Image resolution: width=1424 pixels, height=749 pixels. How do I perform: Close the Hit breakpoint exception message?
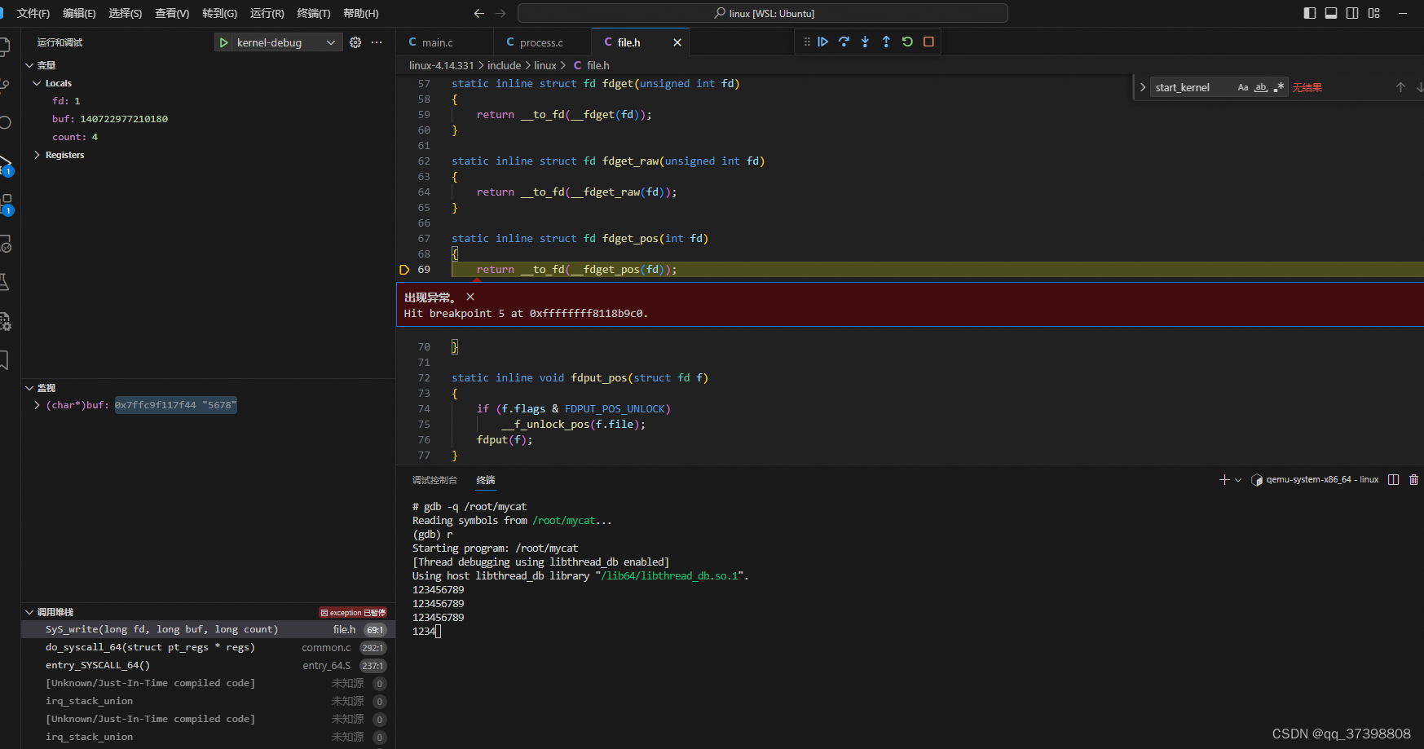point(470,297)
